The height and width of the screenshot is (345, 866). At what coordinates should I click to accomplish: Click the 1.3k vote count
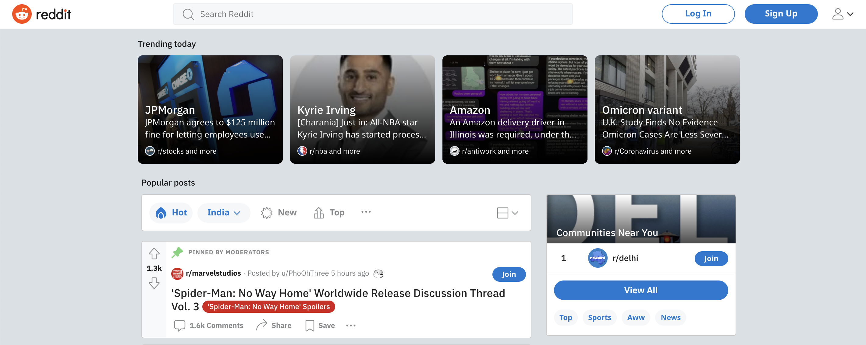click(x=154, y=268)
